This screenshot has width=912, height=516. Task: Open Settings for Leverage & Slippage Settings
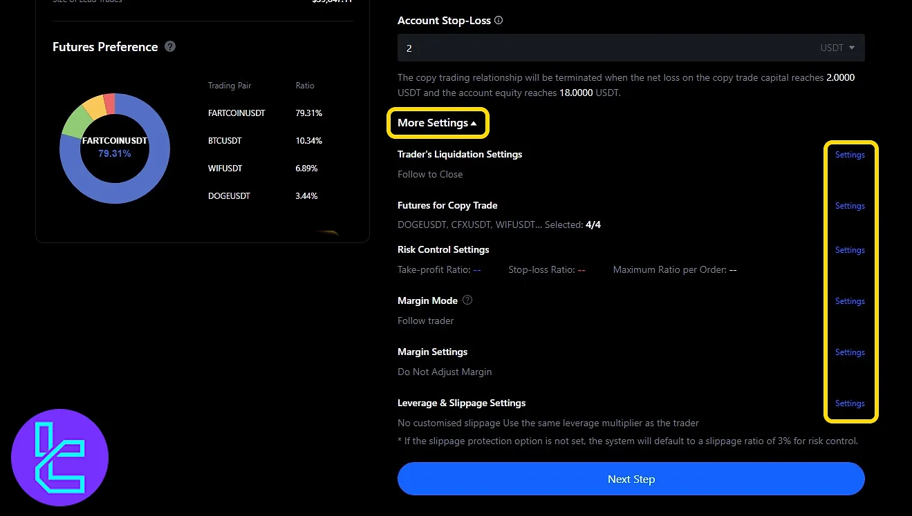[x=850, y=403]
